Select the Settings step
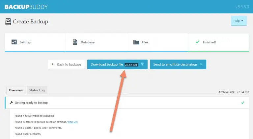253x139 pixels. point(35,42)
